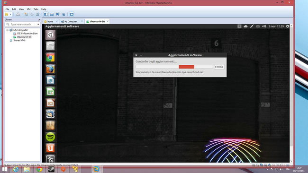
Task: Open the Edit menu
Action: 14,9
